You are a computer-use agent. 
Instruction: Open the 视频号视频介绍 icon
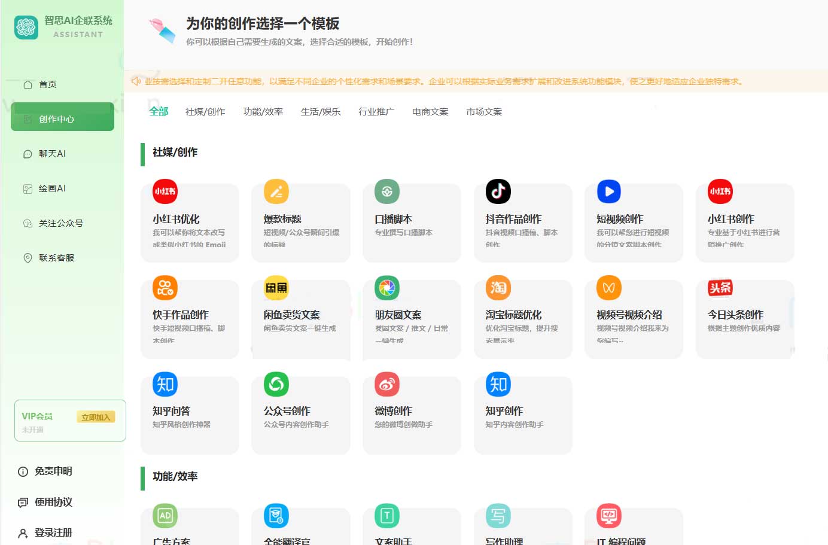point(609,288)
